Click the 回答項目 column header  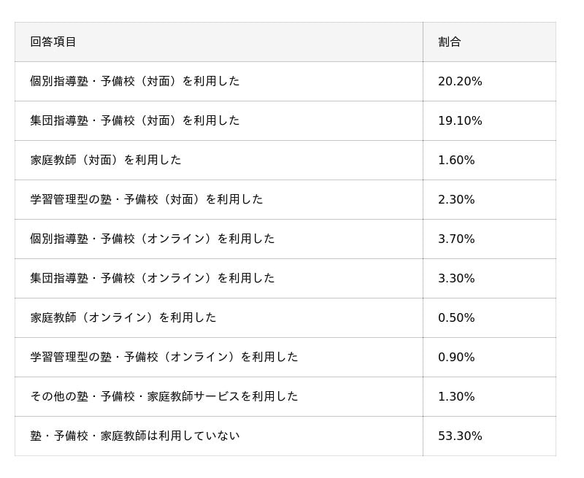[x=53, y=42]
